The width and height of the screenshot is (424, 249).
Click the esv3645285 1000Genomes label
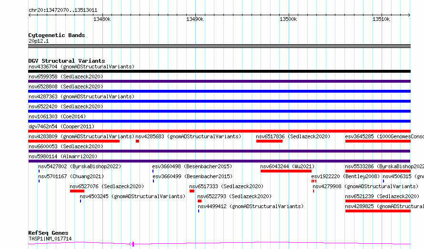coord(384,136)
